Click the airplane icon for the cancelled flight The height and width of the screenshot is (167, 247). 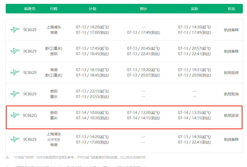coord(16,94)
